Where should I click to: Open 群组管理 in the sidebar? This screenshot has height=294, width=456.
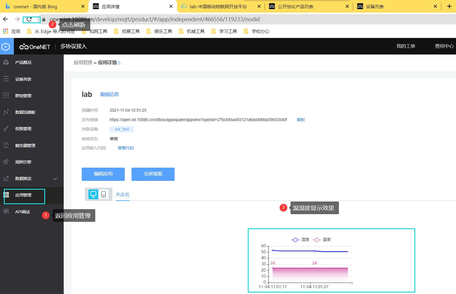[x=23, y=95]
